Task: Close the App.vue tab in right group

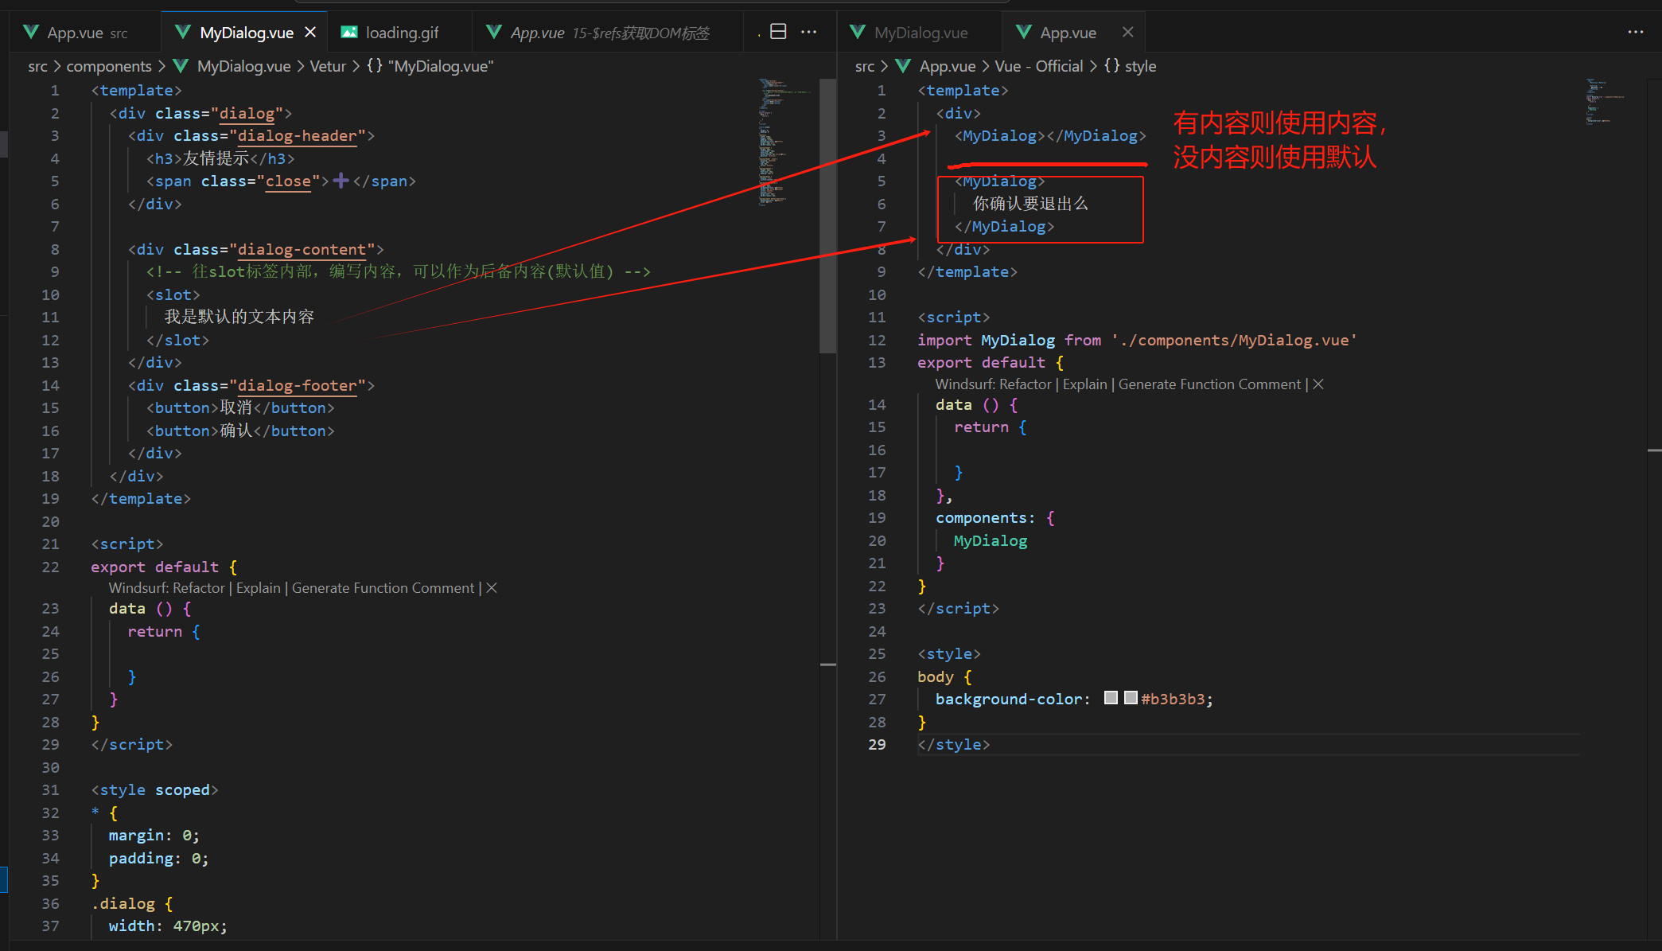Action: 1127,32
